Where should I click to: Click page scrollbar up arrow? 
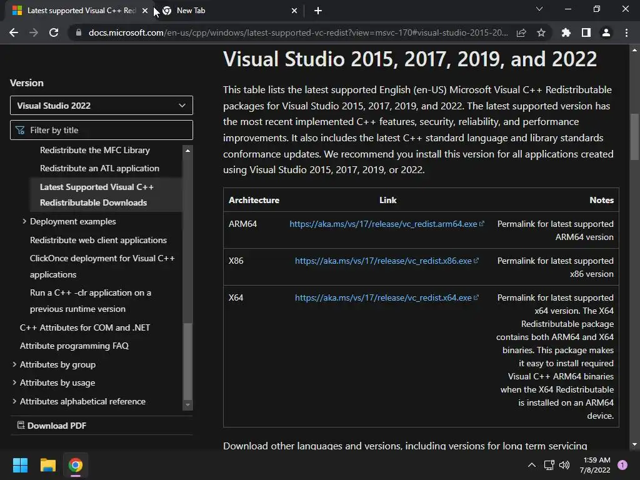[x=634, y=50]
